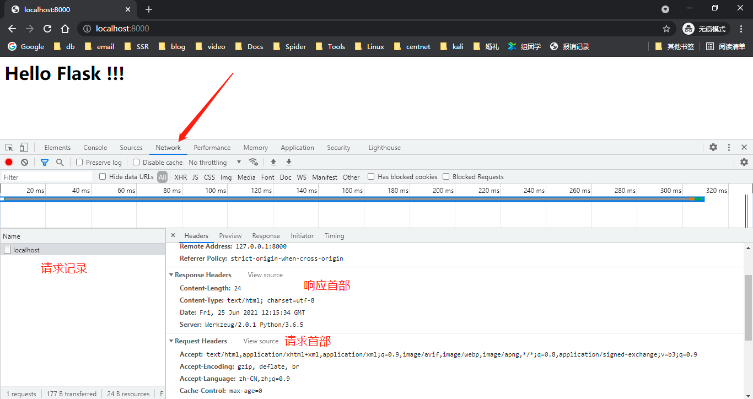Screen dimensions: 753x399
Task: Filter requests by Img
Action: (226, 177)
